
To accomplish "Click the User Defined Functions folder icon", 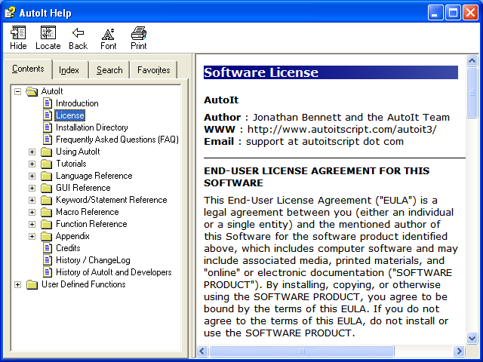I will tap(32, 284).
